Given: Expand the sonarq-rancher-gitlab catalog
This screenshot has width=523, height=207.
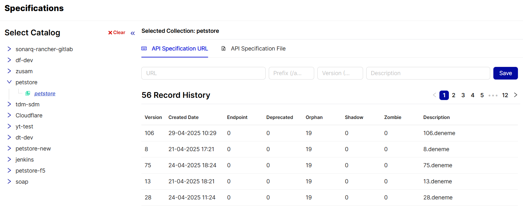Looking at the screenshot, I should [x=9, y=49].
